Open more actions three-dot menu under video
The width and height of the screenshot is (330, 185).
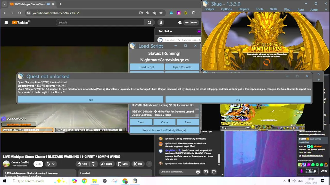point(149,164)
